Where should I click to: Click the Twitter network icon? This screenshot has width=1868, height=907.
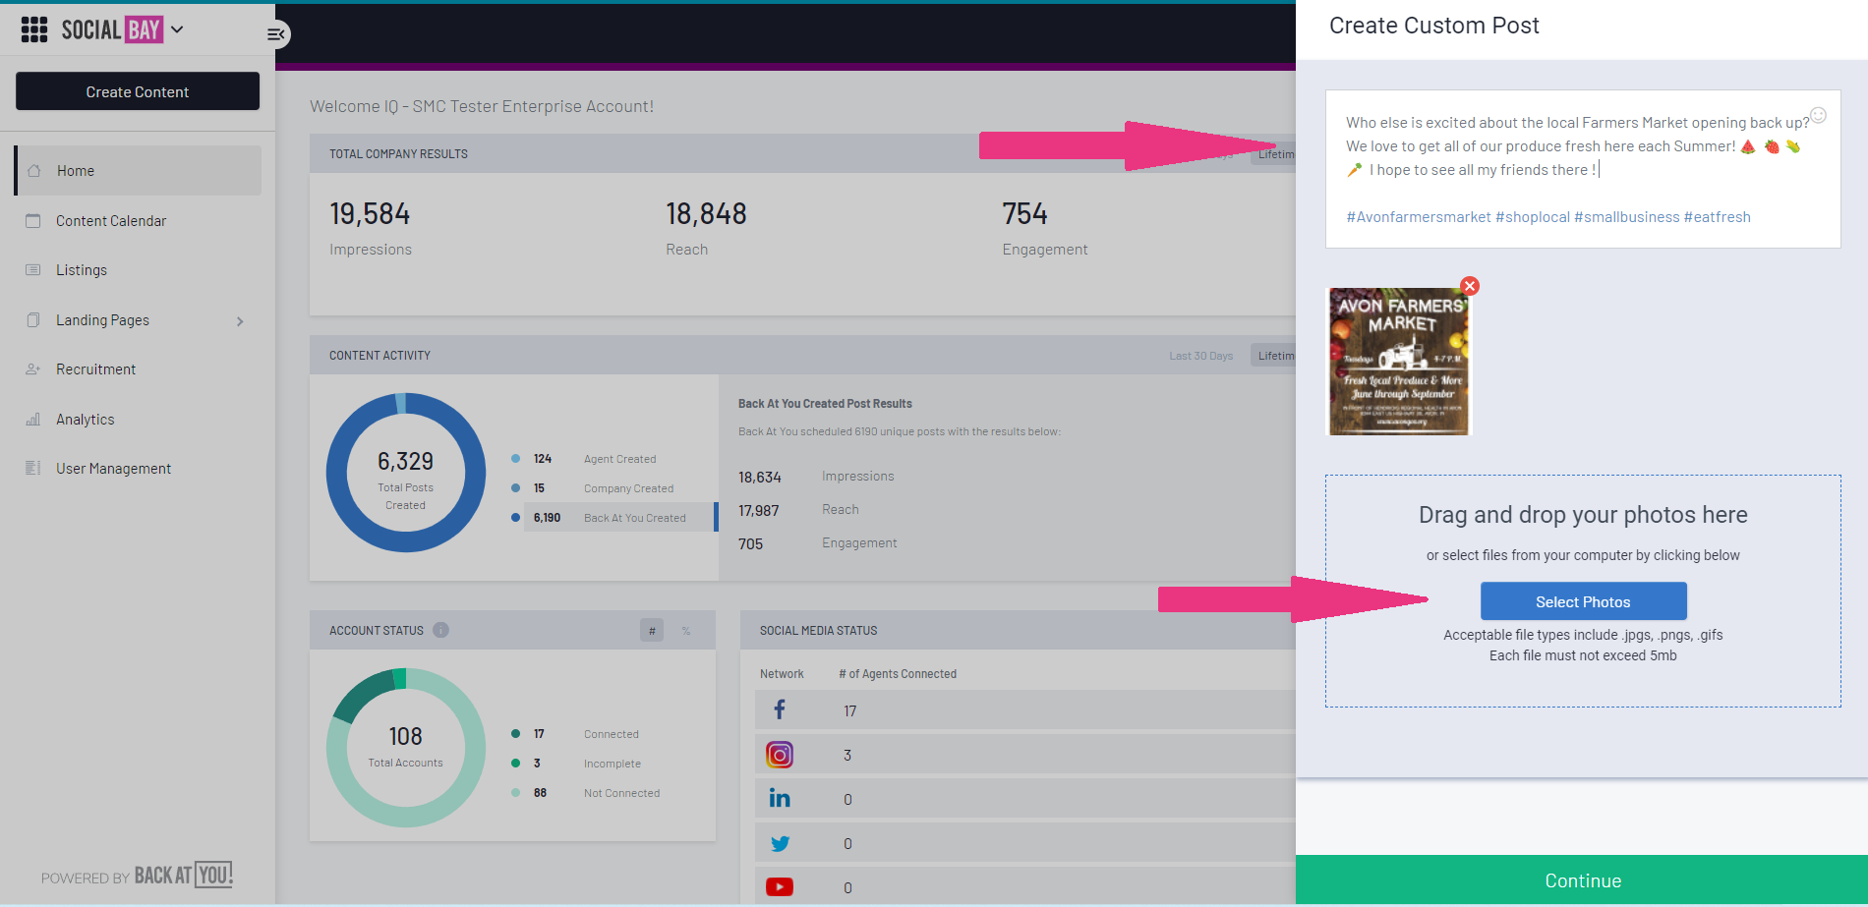click(780, 843)
